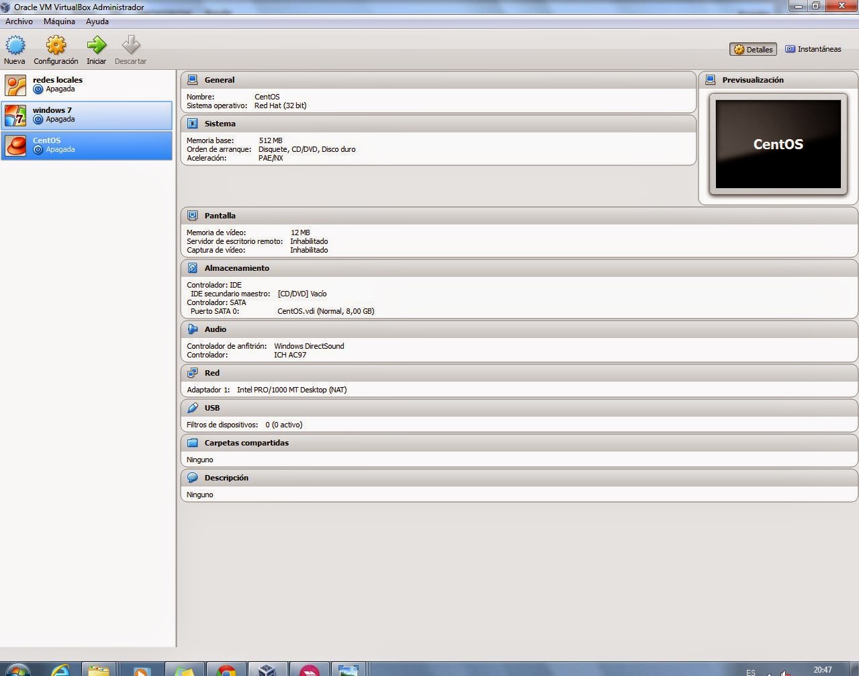The image size is (859, 676).
Task: Click the 'PAE/NX' acceleration value
Action: point(271,158)
